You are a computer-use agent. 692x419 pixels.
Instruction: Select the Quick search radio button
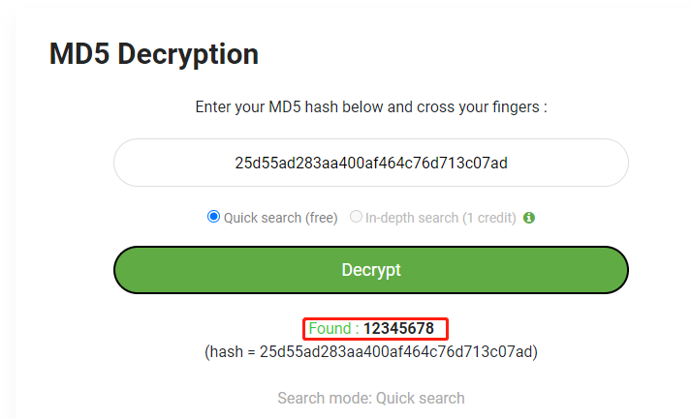214,217
